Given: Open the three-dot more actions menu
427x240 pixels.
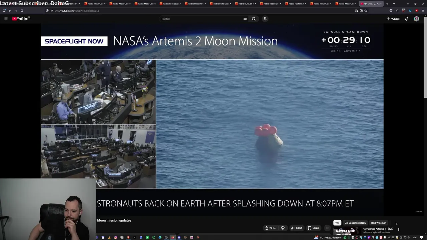Looking at the screenshot, I should pyautogui.click(x=327, y=228).
